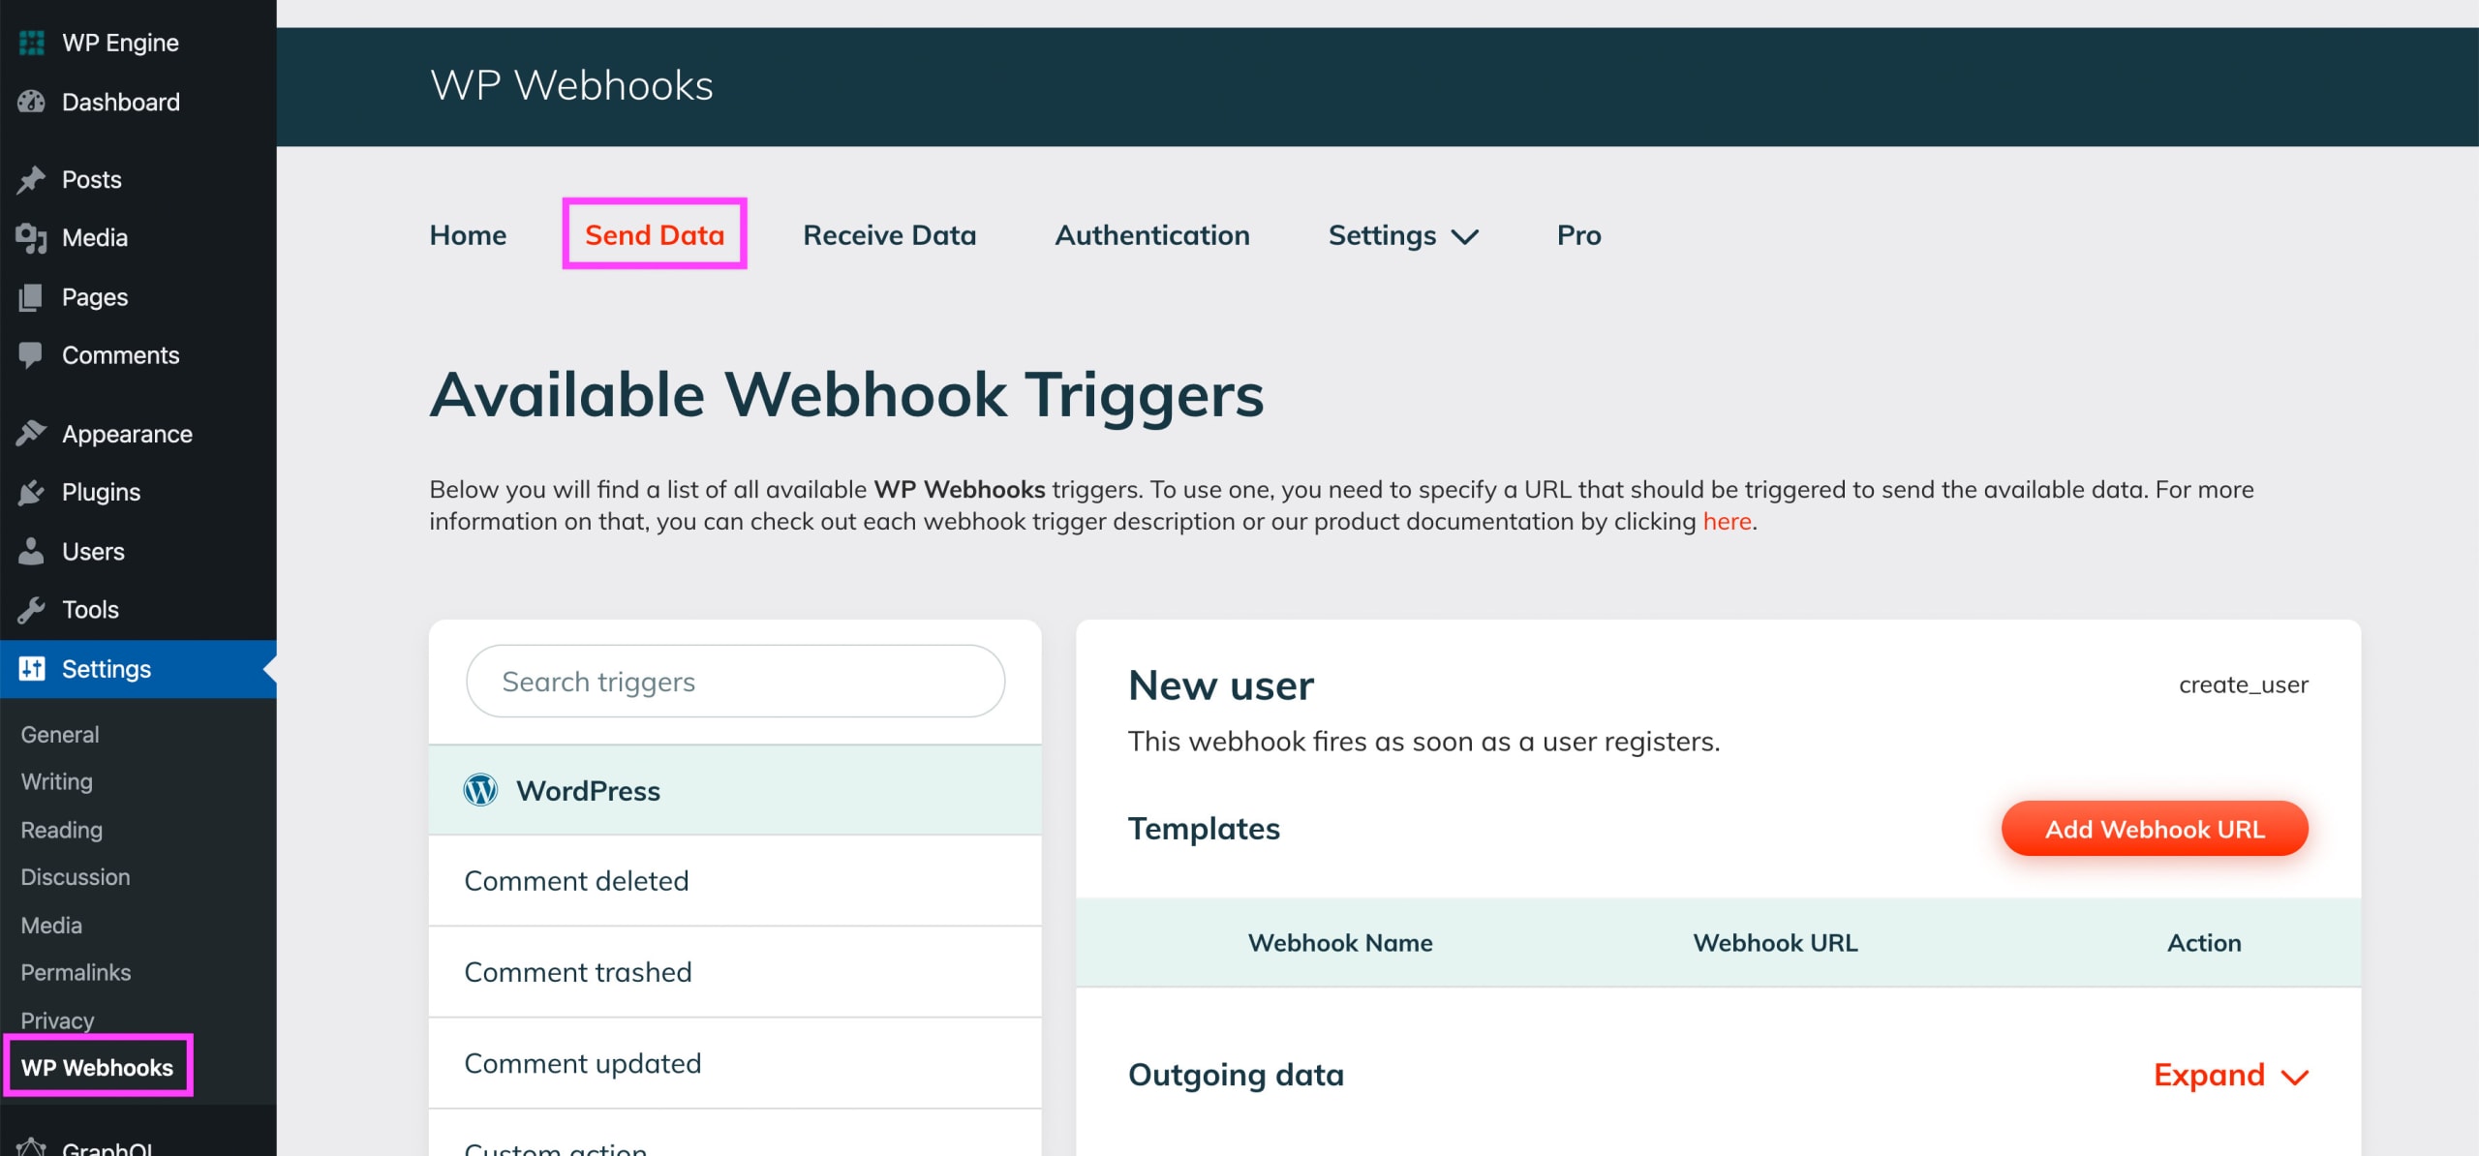
Task: Open the Authentication tab
Action: coord(1151,235)
